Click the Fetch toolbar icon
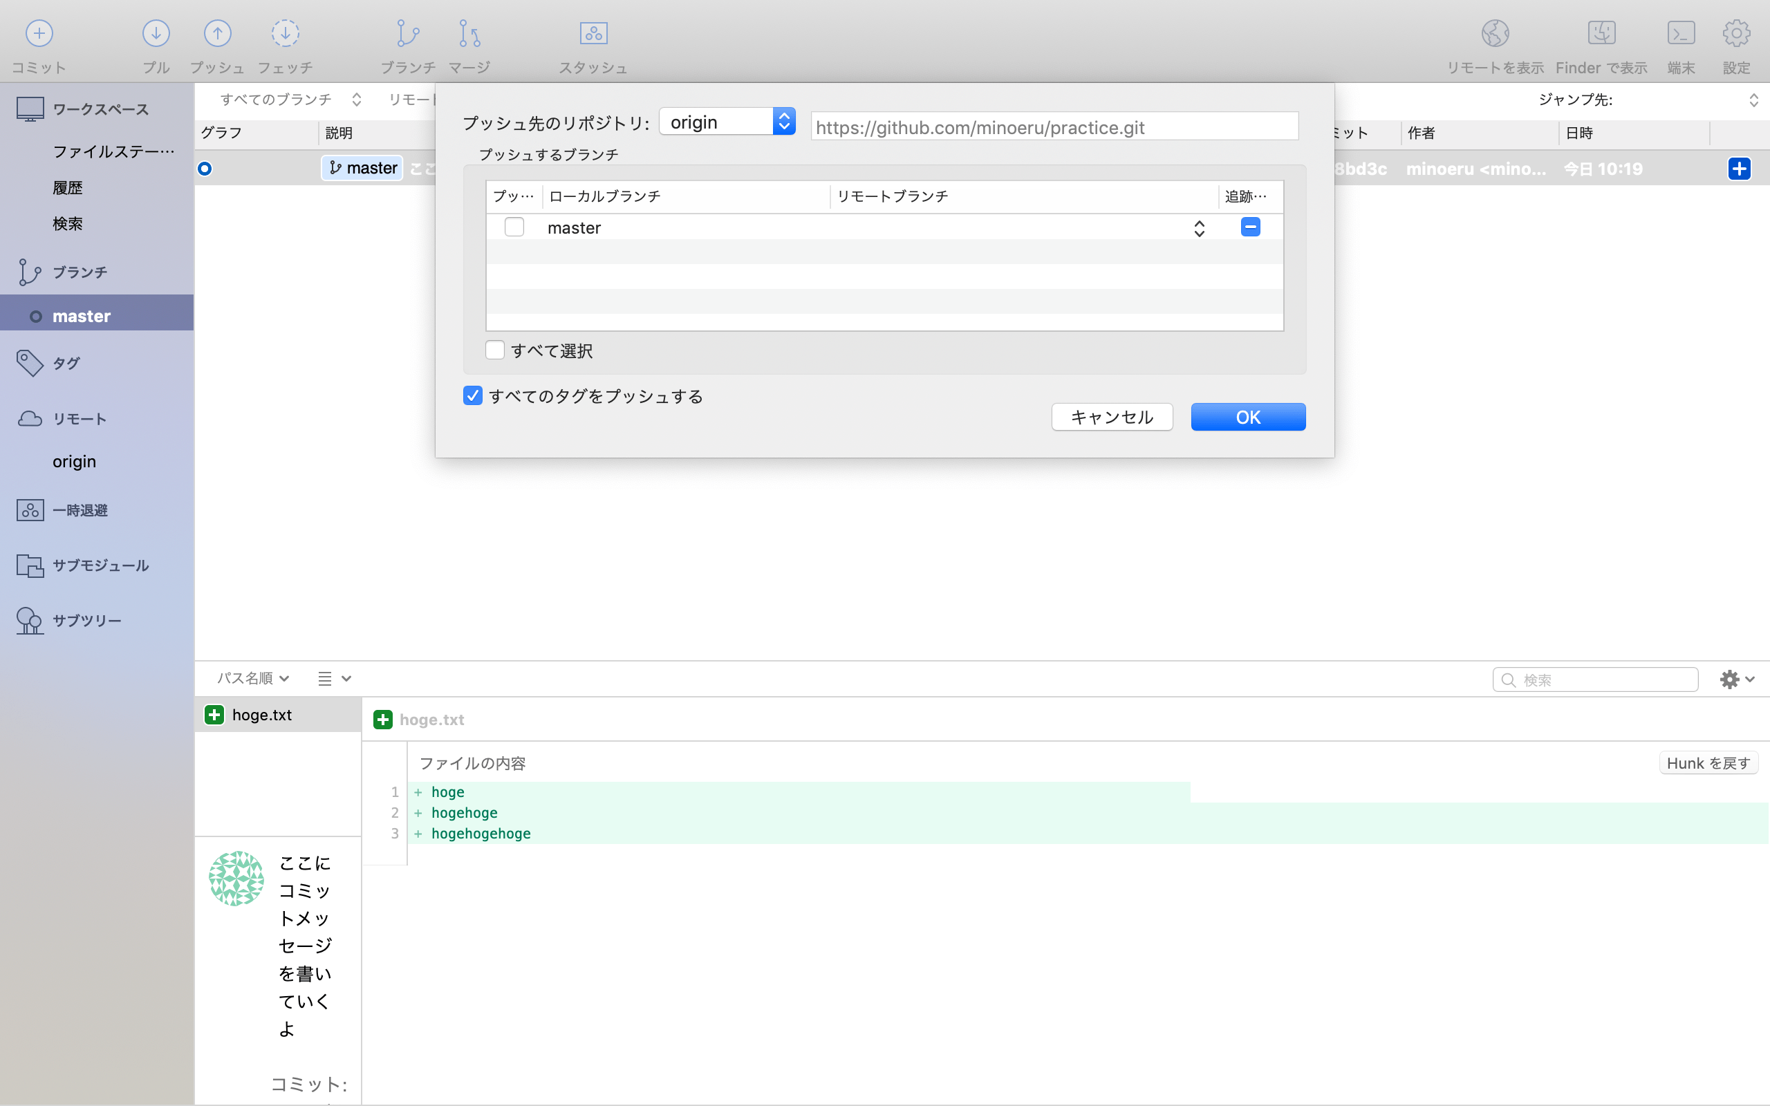 (x=285, y=34)
